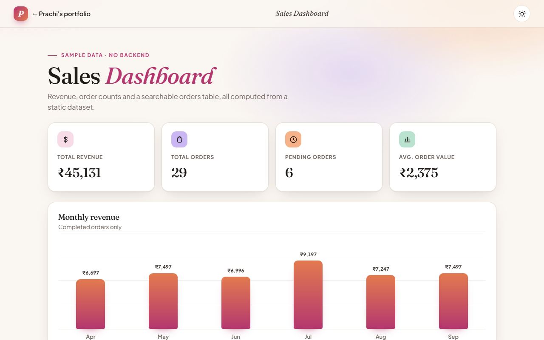
Task: Click the gradient P logo icon
Action: pos(21,14)
